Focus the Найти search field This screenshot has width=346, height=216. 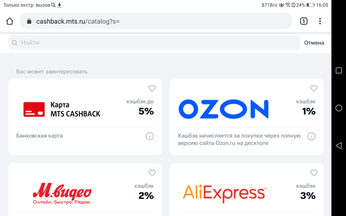pos(157,43)
